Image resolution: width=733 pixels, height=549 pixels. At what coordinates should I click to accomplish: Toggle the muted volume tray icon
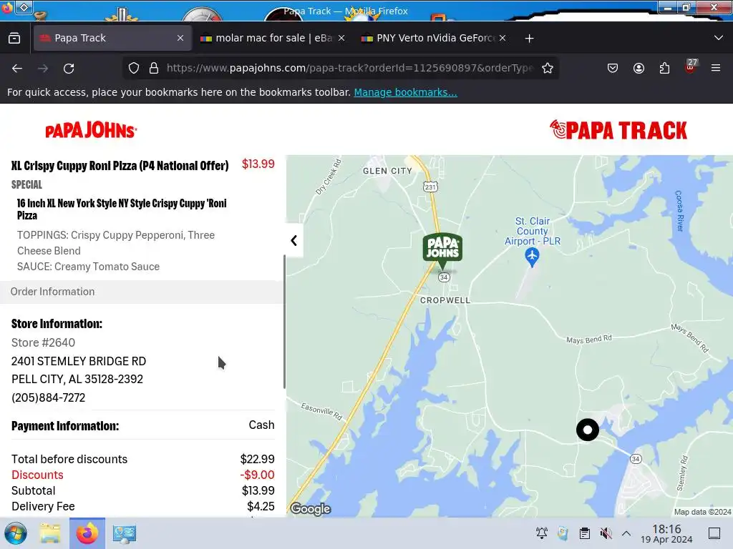pos(606,533)
